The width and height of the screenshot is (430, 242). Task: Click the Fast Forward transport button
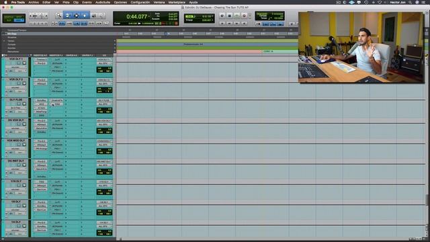237,24
